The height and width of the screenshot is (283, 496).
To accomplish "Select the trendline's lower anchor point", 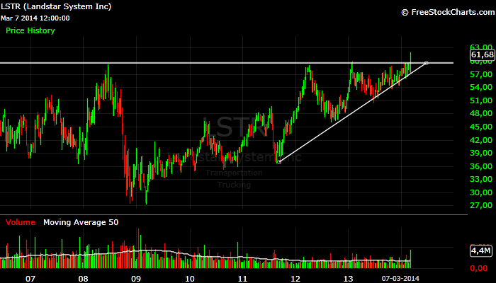I will [279, 162].
